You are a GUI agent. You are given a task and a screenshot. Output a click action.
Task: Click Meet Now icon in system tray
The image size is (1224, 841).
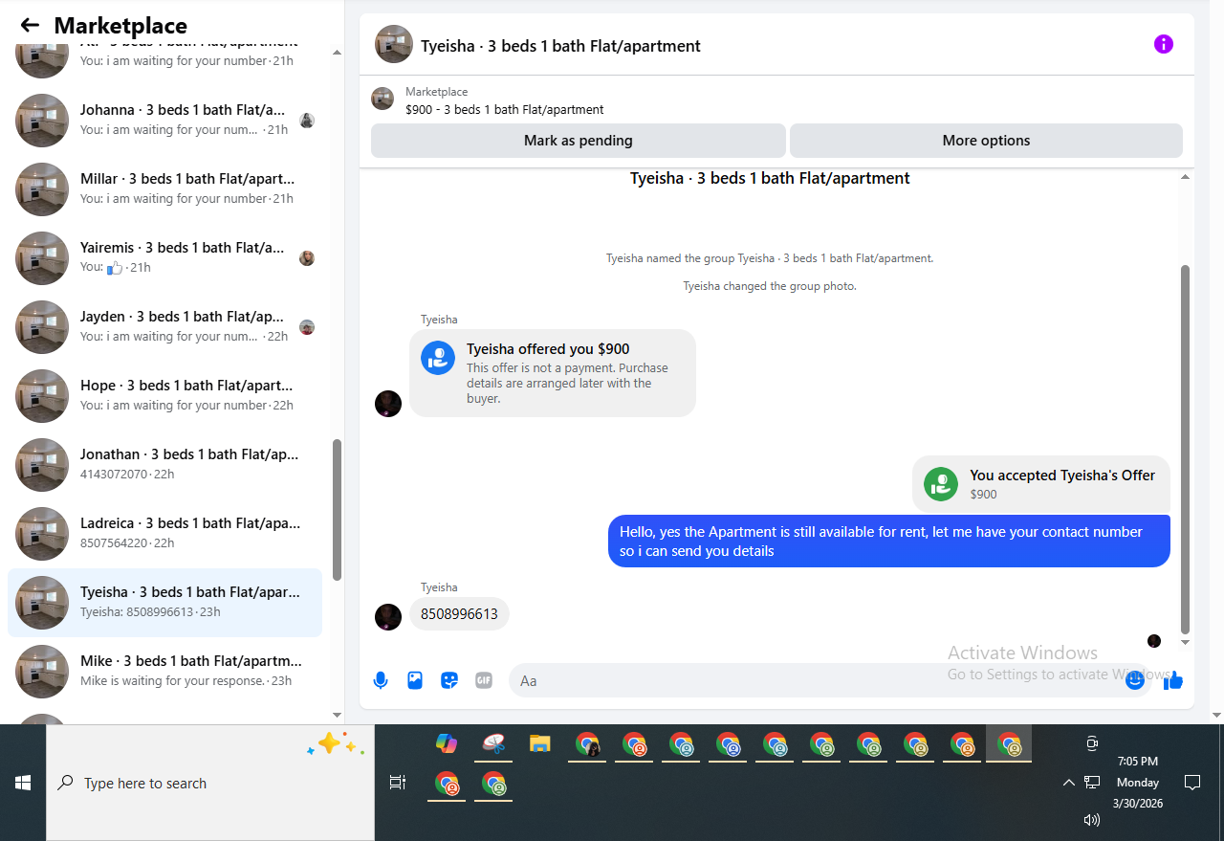pyautogui.click(x=1092, y=743)
